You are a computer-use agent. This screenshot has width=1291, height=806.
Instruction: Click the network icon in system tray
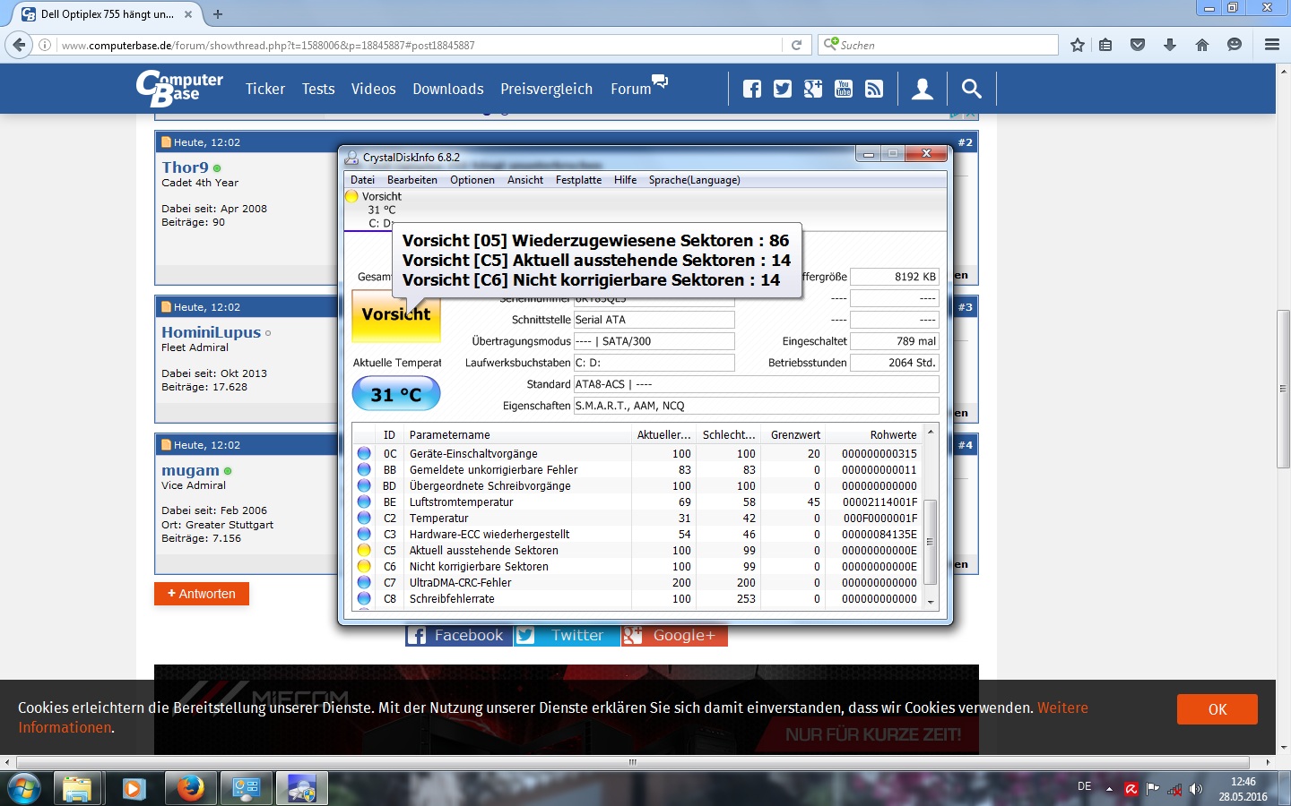click(x=1174, y=789)
